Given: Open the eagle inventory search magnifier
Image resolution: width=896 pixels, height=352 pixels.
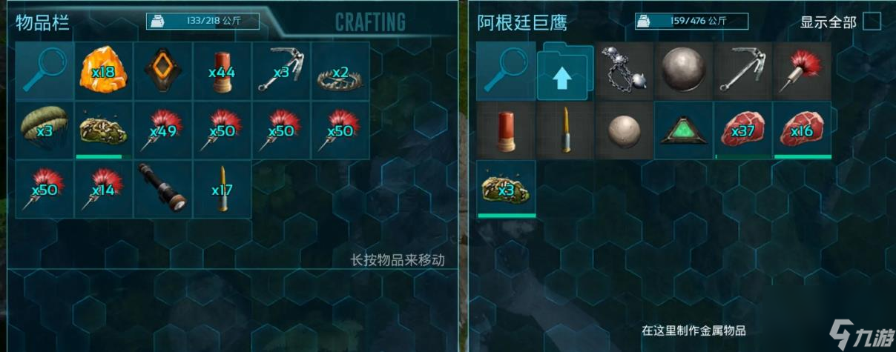Looking at the screenshot, I should coord(506,70).
